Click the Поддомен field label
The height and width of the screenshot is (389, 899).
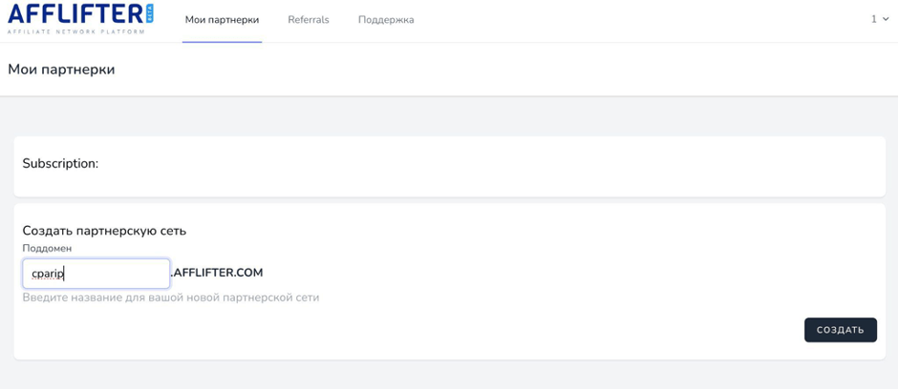47,248
